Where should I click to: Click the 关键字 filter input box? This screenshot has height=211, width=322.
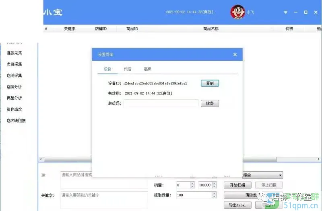pyautogui.click(x=104, y=200)
